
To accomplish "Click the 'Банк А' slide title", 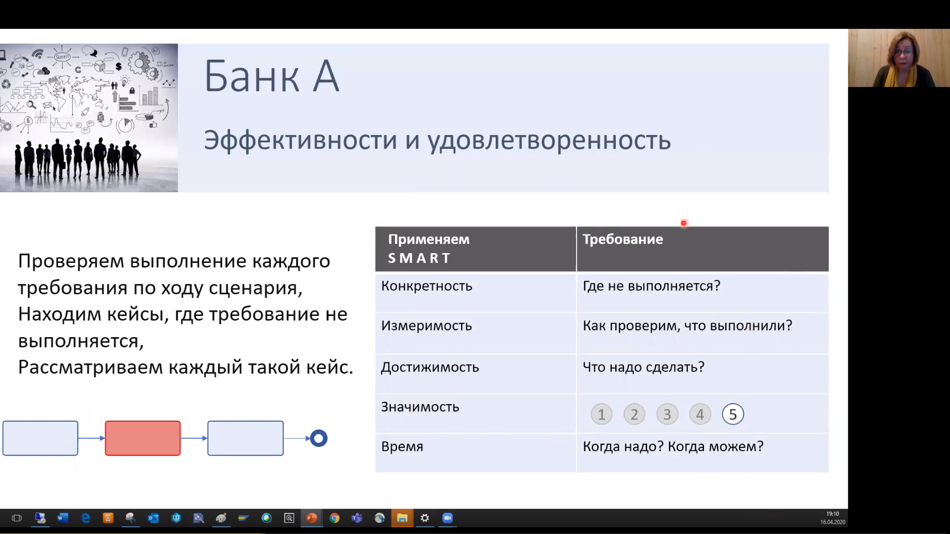I will [x=272, y=77].
